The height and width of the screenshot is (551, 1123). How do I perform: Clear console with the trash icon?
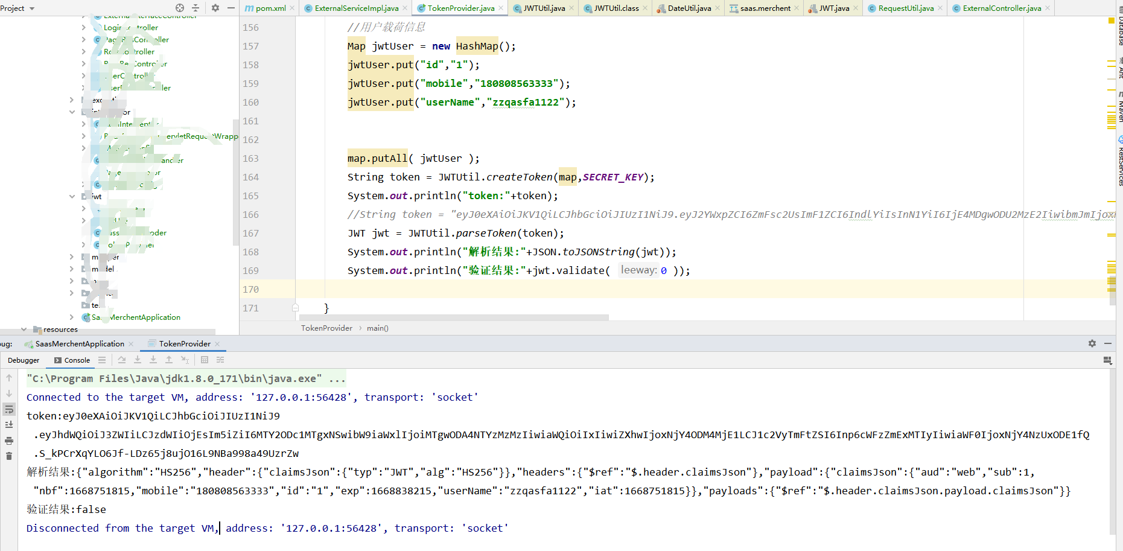click(9, 456)
